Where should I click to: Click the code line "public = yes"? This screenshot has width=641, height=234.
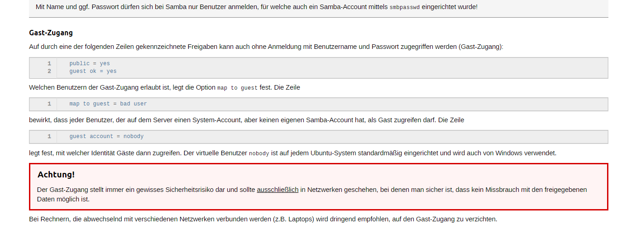point(90,63)
